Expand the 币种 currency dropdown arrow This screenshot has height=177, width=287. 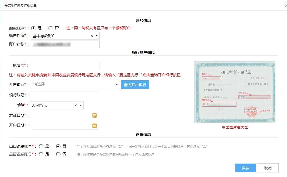point(80,106)
